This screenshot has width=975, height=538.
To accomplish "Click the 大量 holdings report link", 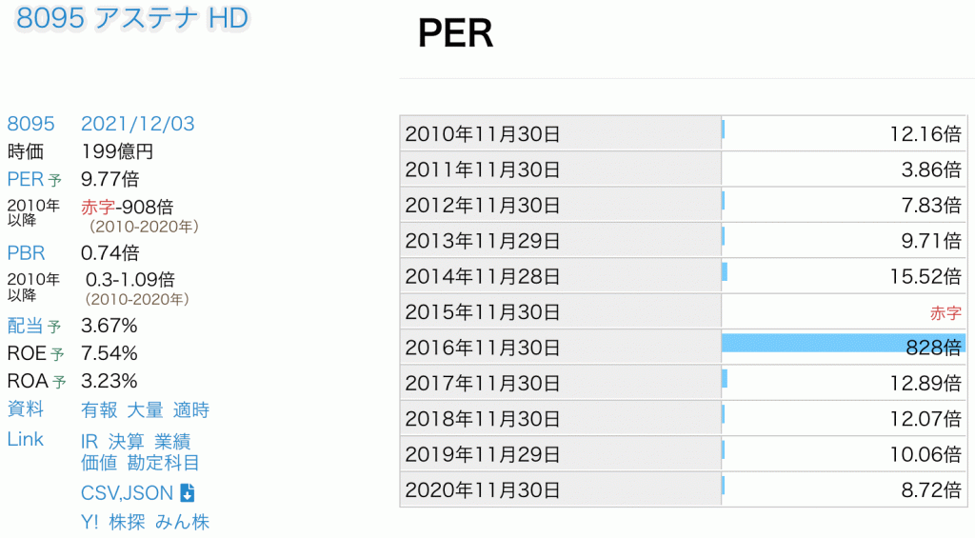I will (x=145, y=410).
